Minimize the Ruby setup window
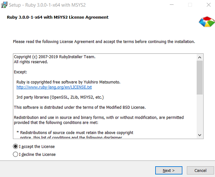The image size is (215, 177). tap(172, 5)
